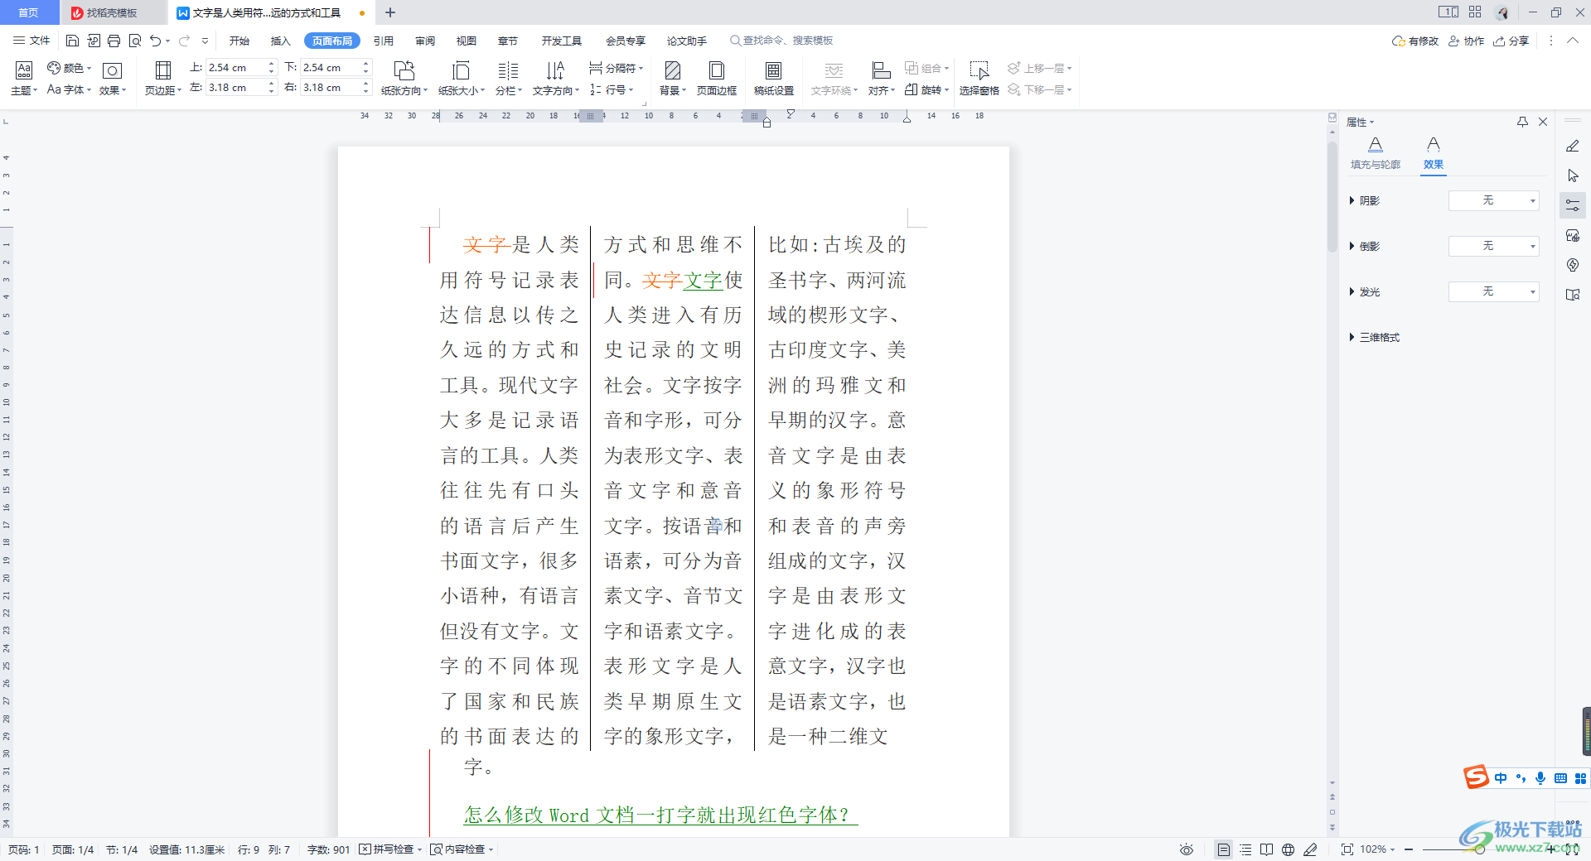1591x861 pixels.
Task: Close the 属性 properties panel
Action: tap(1543, 122)
